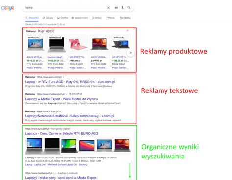The width and height of the screenshot is (232, 180).
Task: Open Laptopy - Ceny, Opinie organic result
Action: tap(62, 133)
